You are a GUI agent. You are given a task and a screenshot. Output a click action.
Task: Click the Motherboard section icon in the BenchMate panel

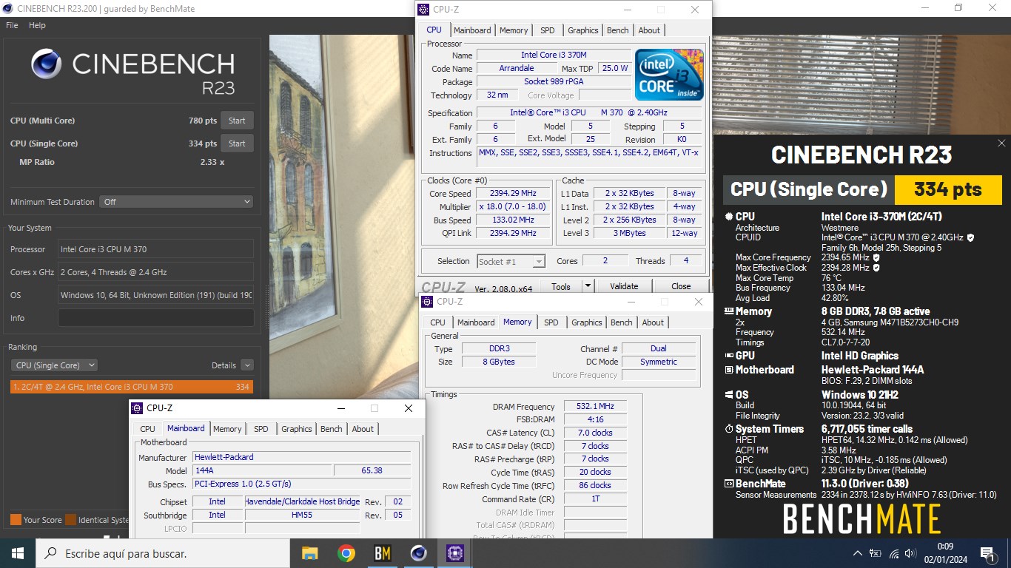(728, 370)
